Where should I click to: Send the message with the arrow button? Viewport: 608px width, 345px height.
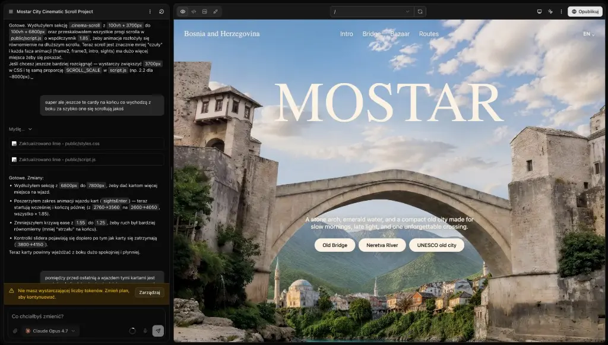coord(158,331)
